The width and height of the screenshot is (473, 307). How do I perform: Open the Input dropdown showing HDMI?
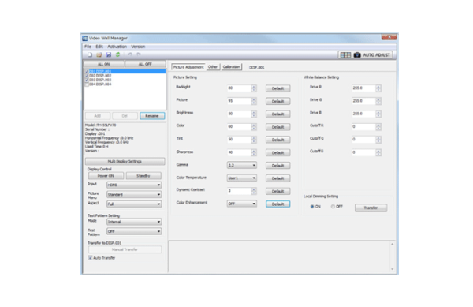[x=134, y=185]
